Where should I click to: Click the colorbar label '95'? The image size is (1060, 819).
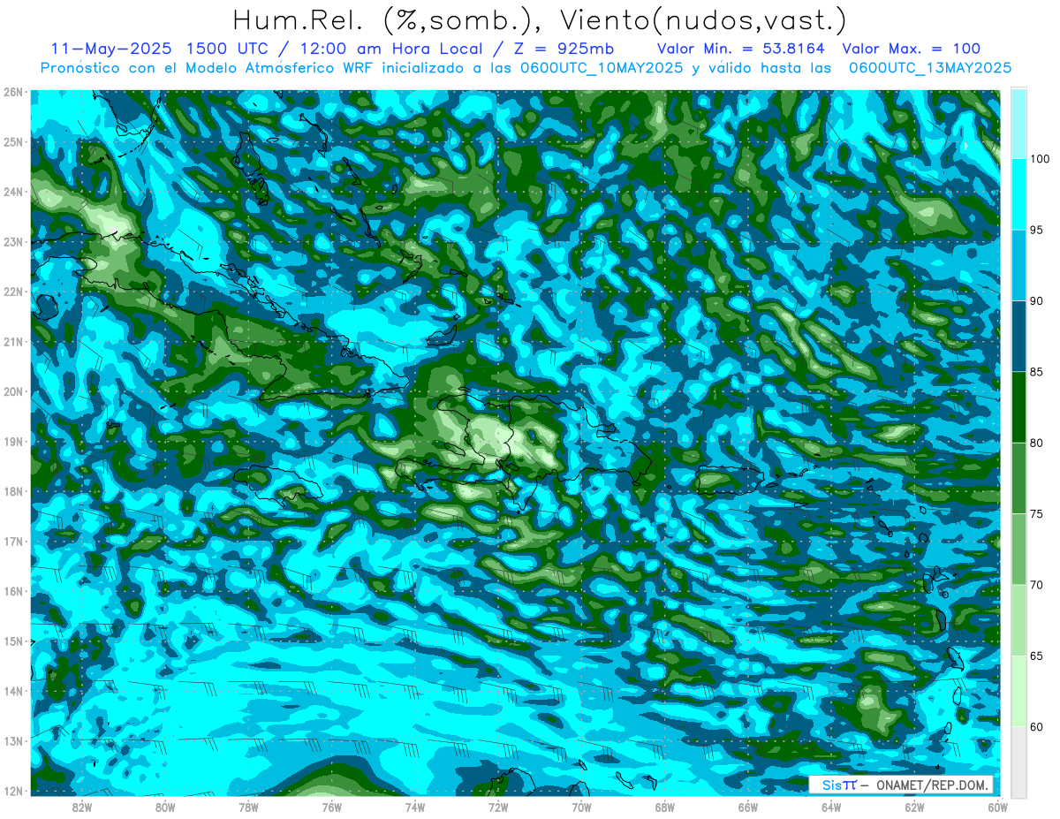pos(1037,230)
